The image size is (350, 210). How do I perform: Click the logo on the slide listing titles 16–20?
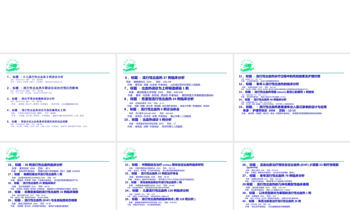coord(13,154)
